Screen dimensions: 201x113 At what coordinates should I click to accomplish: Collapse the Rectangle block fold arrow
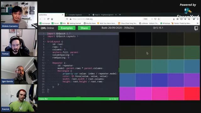(x=45, y=71)
